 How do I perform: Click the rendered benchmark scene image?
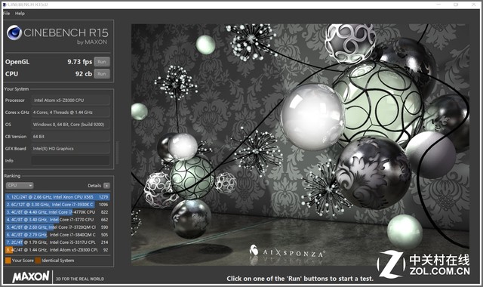300,144
